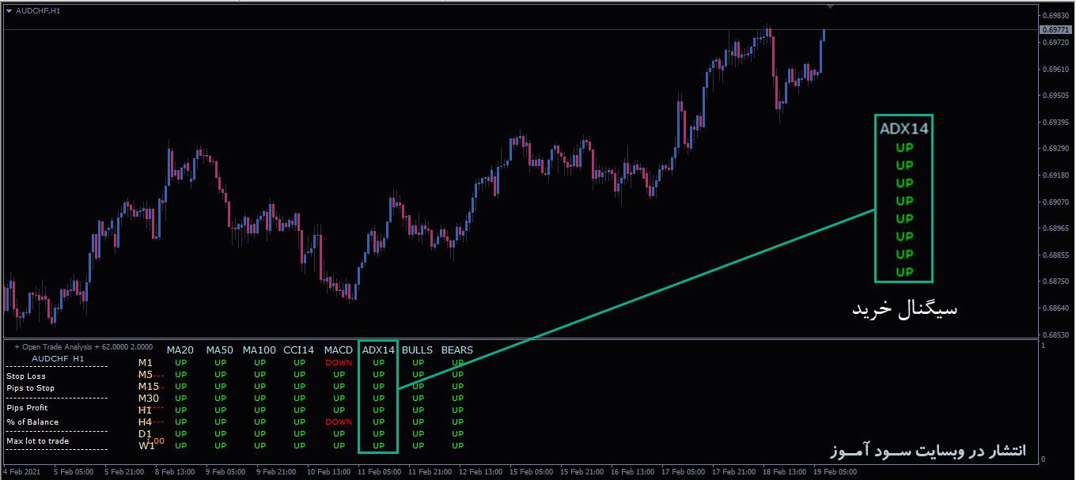Click the 0.69070 price scale level
Screen dimensions: 1076x480
(1056, 202)
